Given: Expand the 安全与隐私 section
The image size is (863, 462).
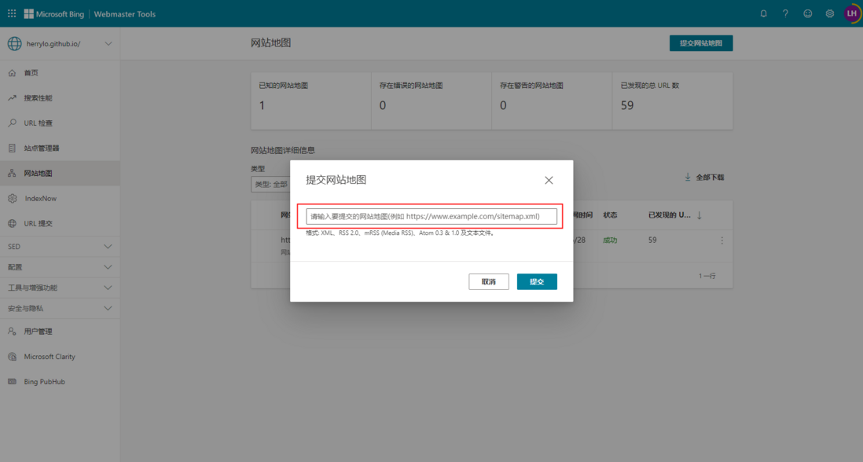Looking at the screenshot, I should [108, 308].
